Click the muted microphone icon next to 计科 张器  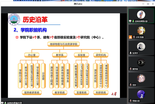coord(134,37)
